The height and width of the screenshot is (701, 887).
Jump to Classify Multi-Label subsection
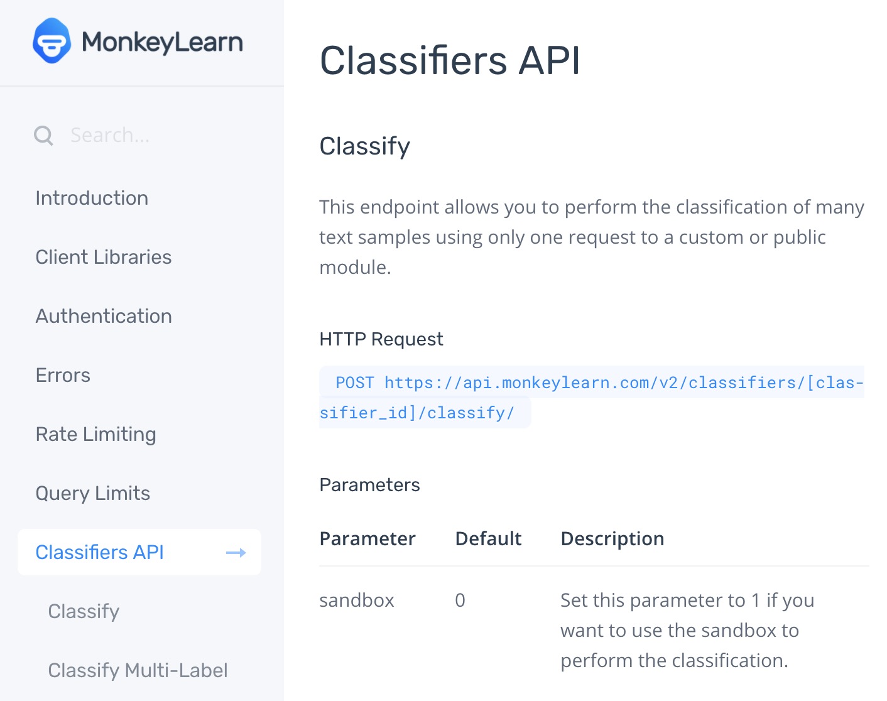pos(138,670)
